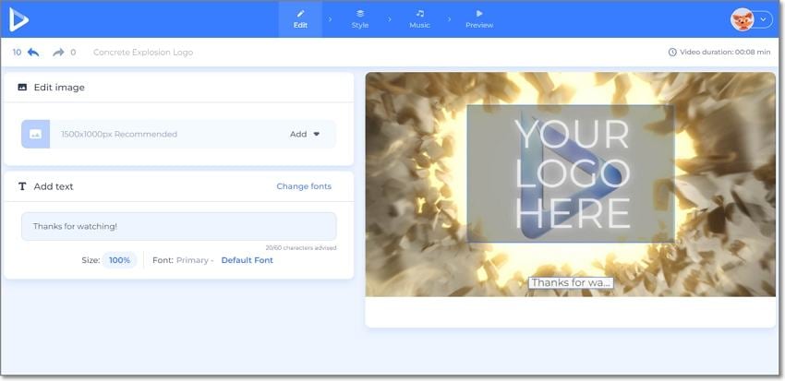Click the Edit image heading

tap(59, 88)
